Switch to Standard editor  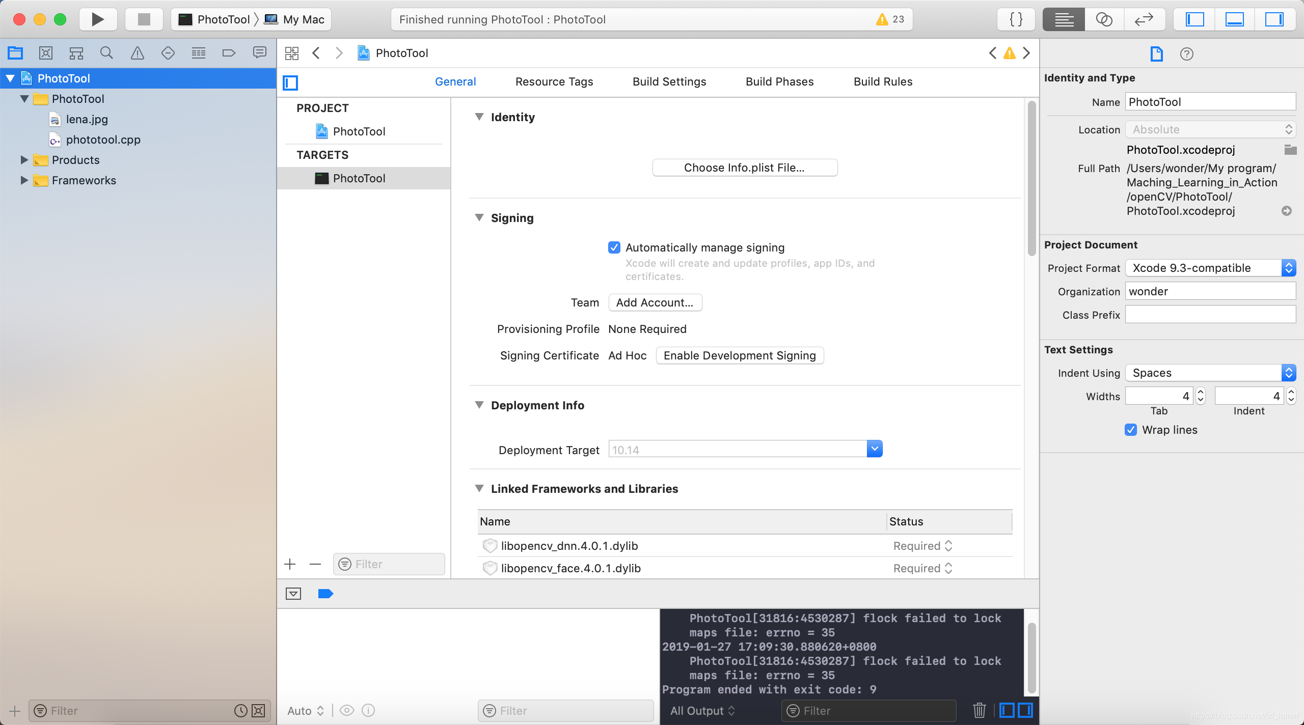click(x=1064, y=19)
